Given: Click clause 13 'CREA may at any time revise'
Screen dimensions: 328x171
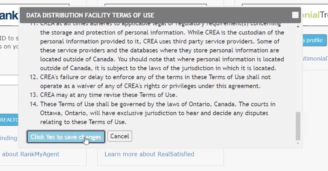Looking at the screenshot, I should [x=108, y=95].
